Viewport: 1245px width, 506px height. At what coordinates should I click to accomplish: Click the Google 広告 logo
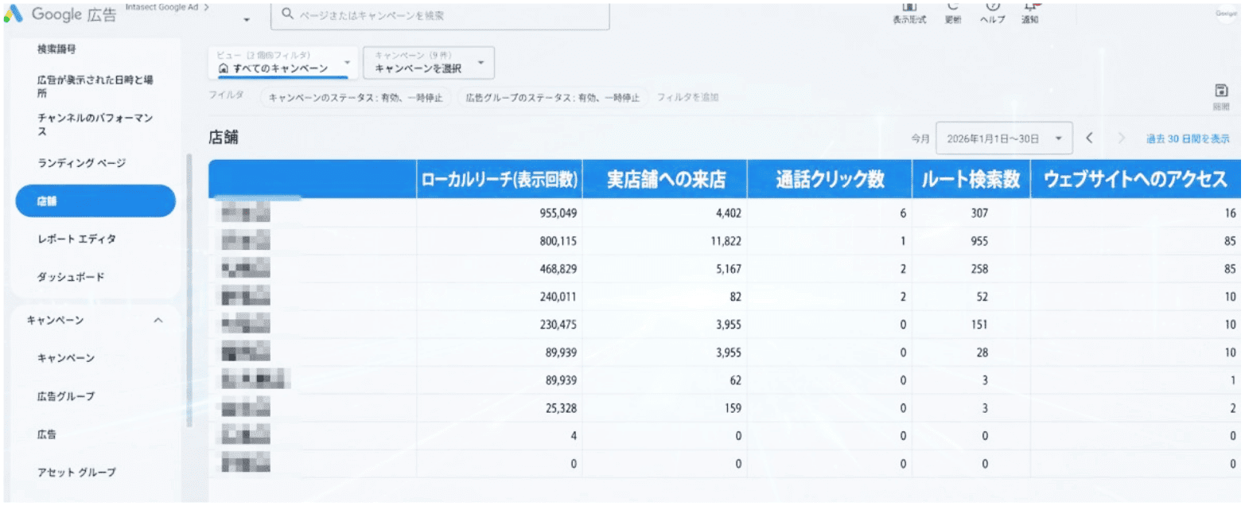tap(60, 14)
